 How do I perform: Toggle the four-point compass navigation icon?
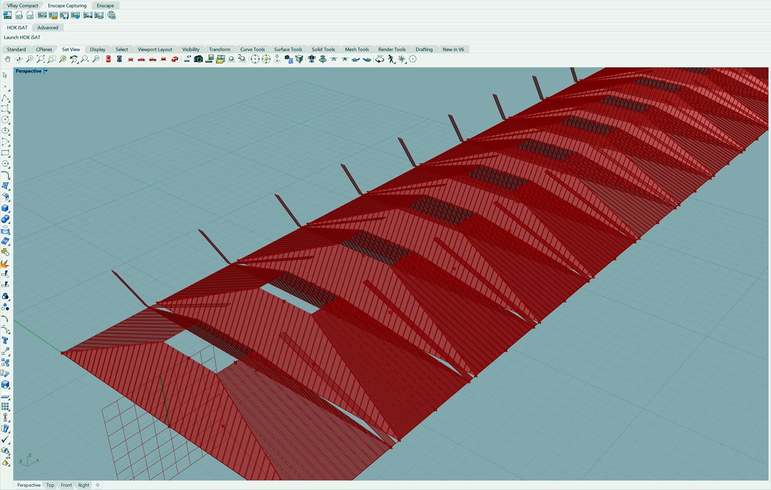click(x=402, y=59)
